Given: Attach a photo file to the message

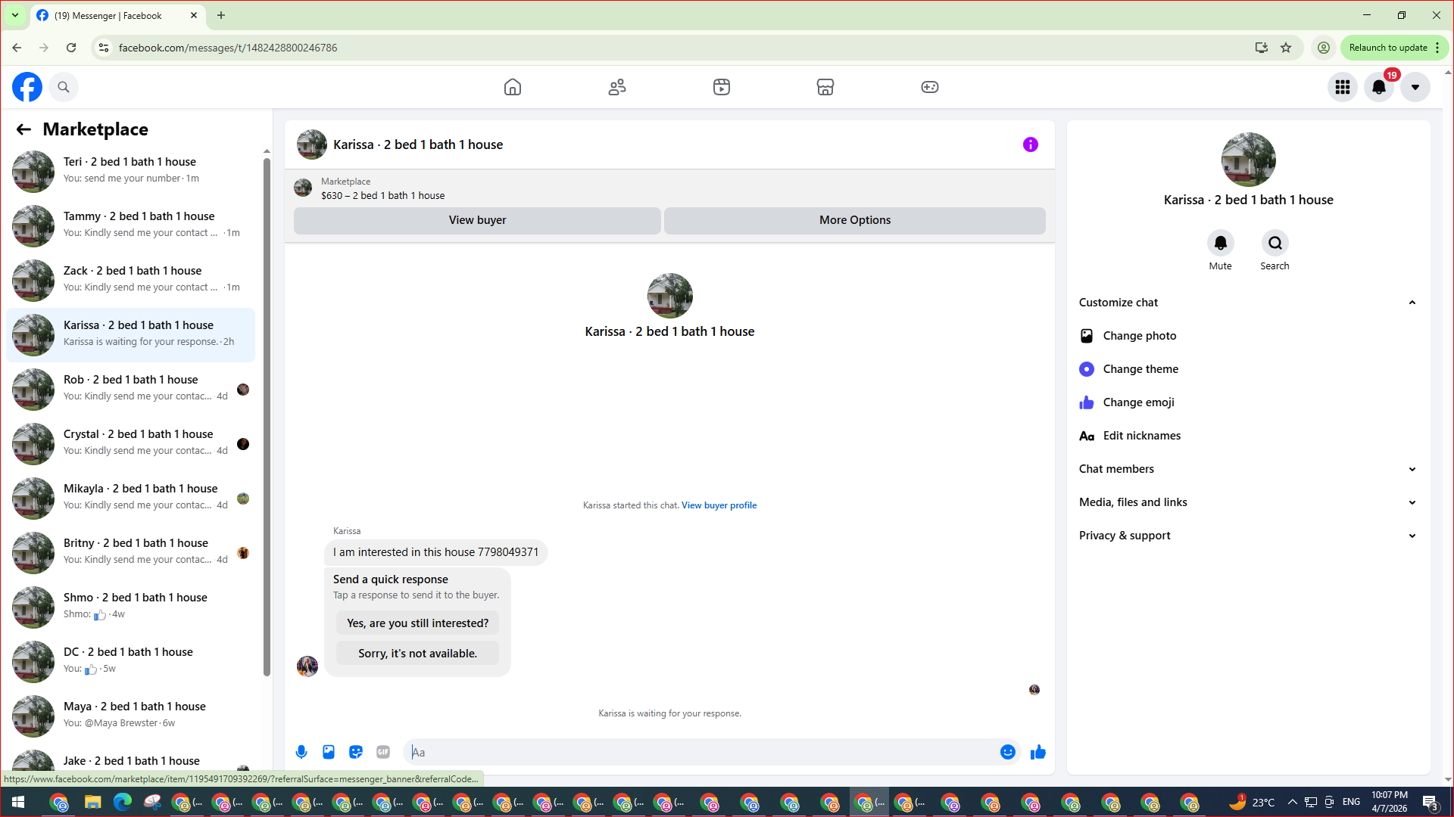Looking at the screenshot, I should point(329,752).
